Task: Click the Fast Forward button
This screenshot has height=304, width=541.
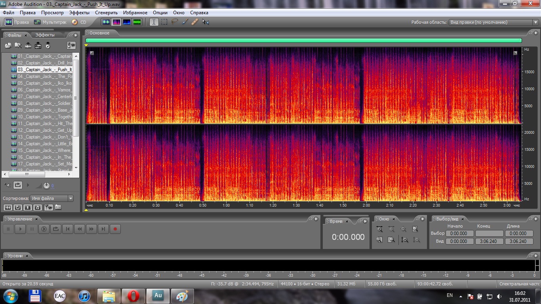Action: pyautogui.click(x=91, y=229)
